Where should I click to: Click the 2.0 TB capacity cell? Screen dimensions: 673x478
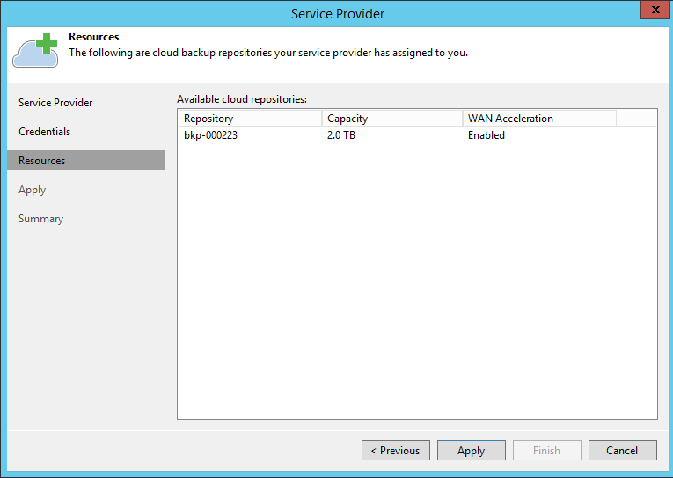(x=341, y=135)
